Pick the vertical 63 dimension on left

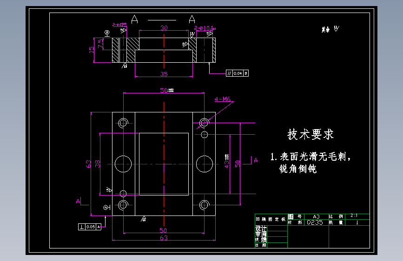click(88, 163)
